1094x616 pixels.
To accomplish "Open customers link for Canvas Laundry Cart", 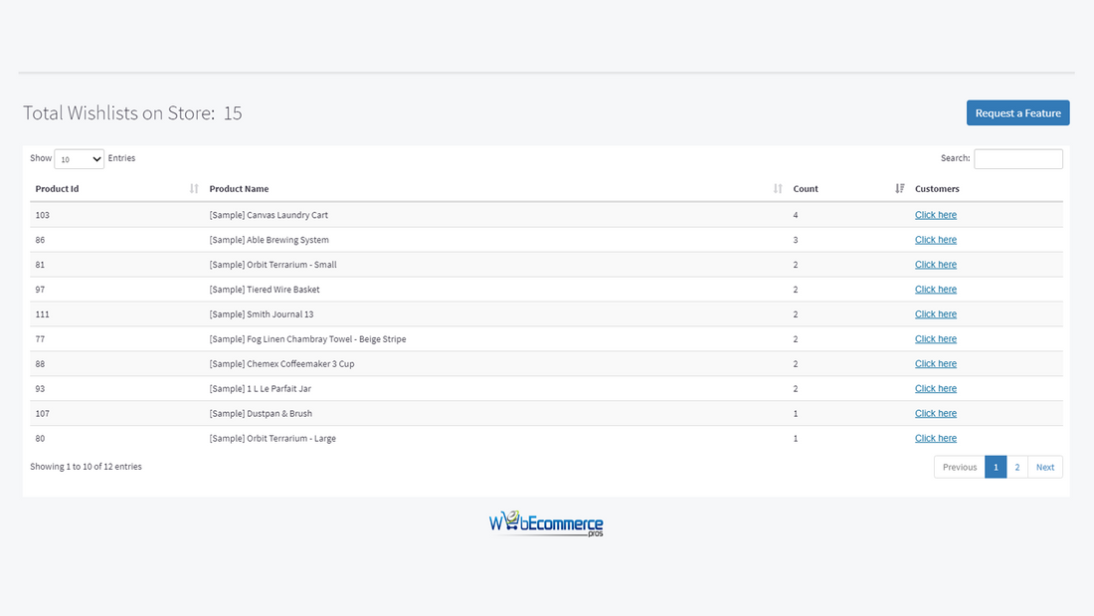I will click(936, 215).
